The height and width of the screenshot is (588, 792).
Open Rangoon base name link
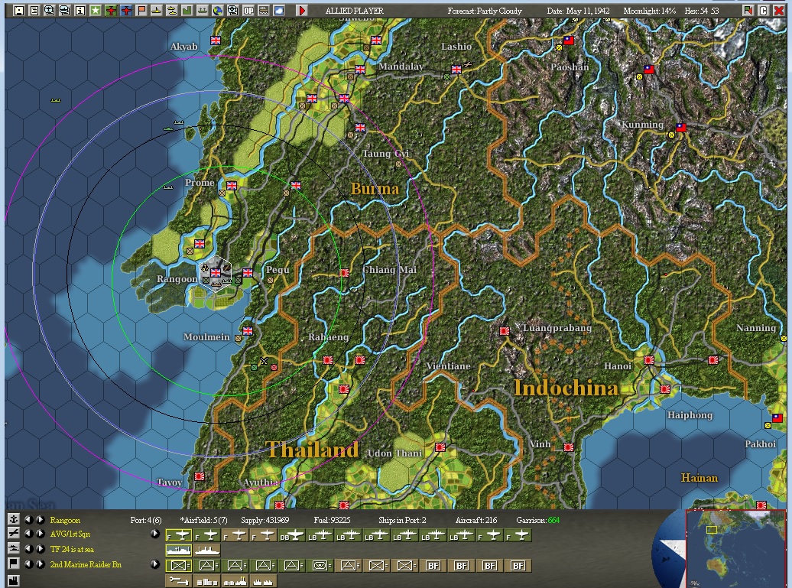pyautogui.click(x=65, y=520)
